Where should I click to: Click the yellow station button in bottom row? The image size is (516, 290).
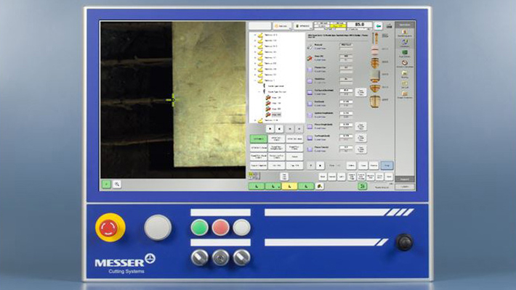click(x=289, y=186)
